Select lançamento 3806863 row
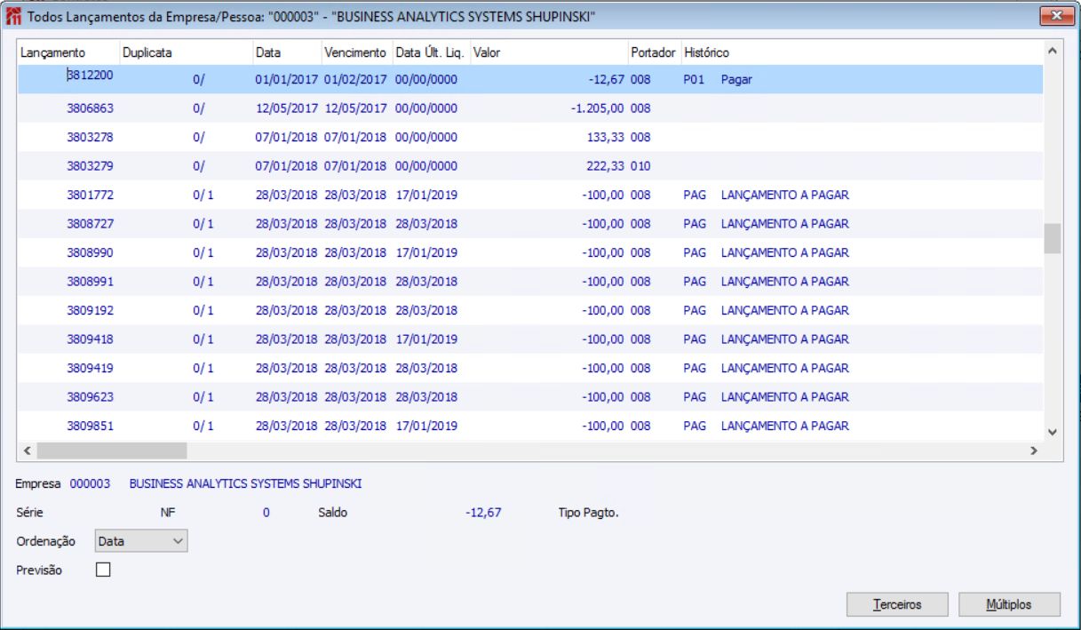 click(x=530, y=108)
